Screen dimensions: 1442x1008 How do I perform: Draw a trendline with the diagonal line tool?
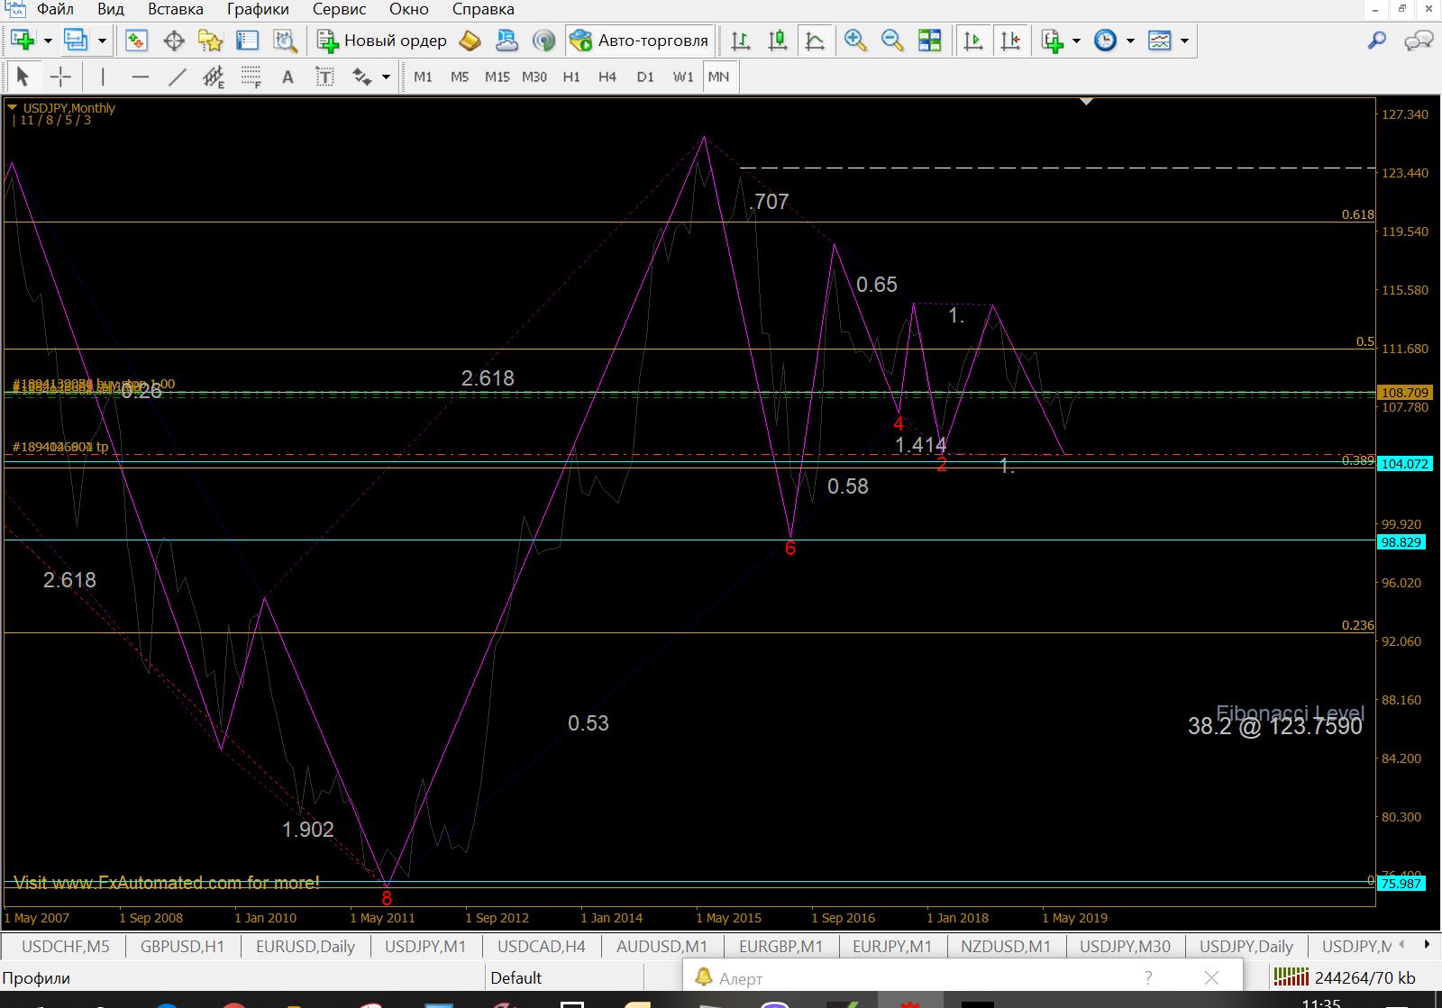tap(178, 77)
